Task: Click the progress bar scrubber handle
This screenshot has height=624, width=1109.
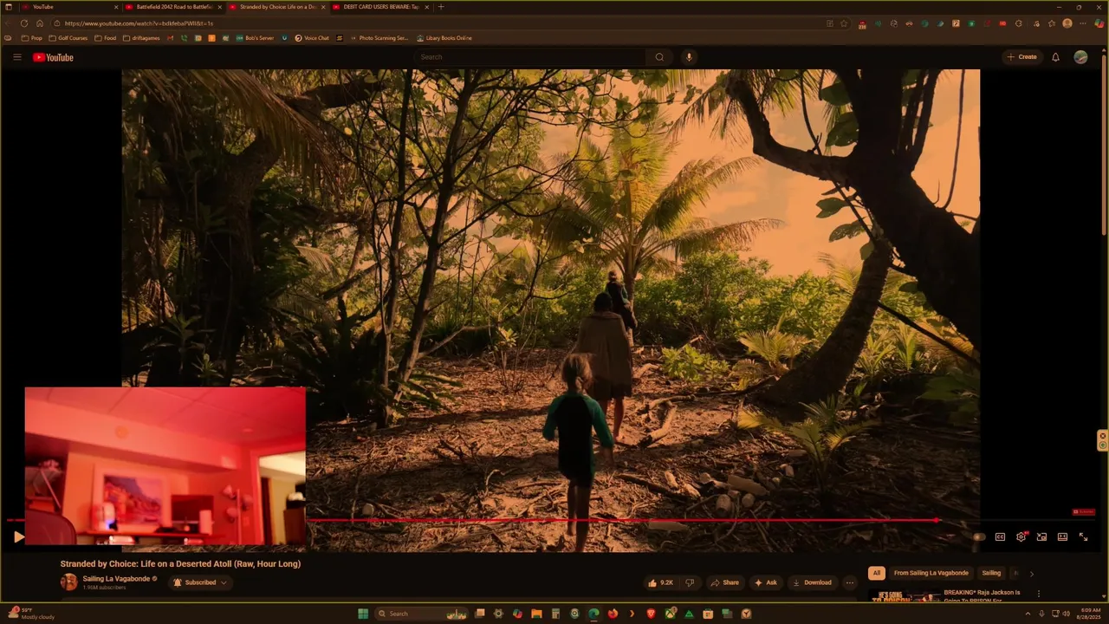Action: pyautogui.click(x=937, y=521)
